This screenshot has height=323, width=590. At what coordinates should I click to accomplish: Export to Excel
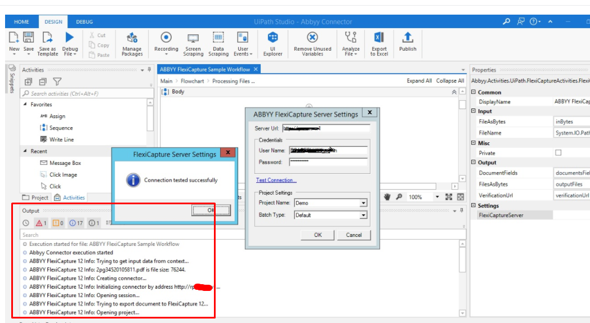[x=379, y=44]
